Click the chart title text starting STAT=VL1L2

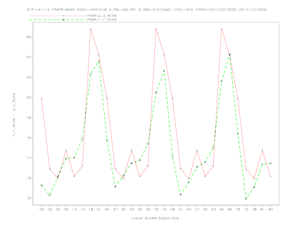(146, 10)
